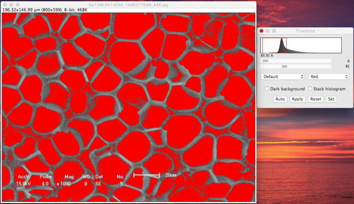Click the image window title bw134h3414039 filename

point(128,5)
